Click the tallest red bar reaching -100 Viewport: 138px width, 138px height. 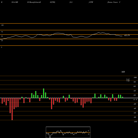click(12, 109)
